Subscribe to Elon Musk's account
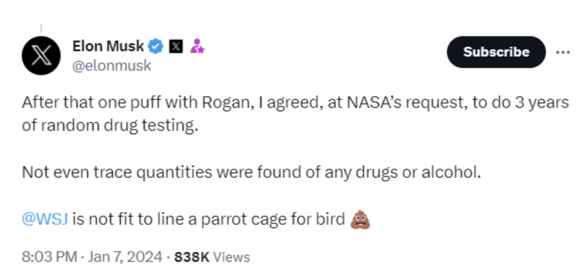583x278 pixels. (496, 52)
